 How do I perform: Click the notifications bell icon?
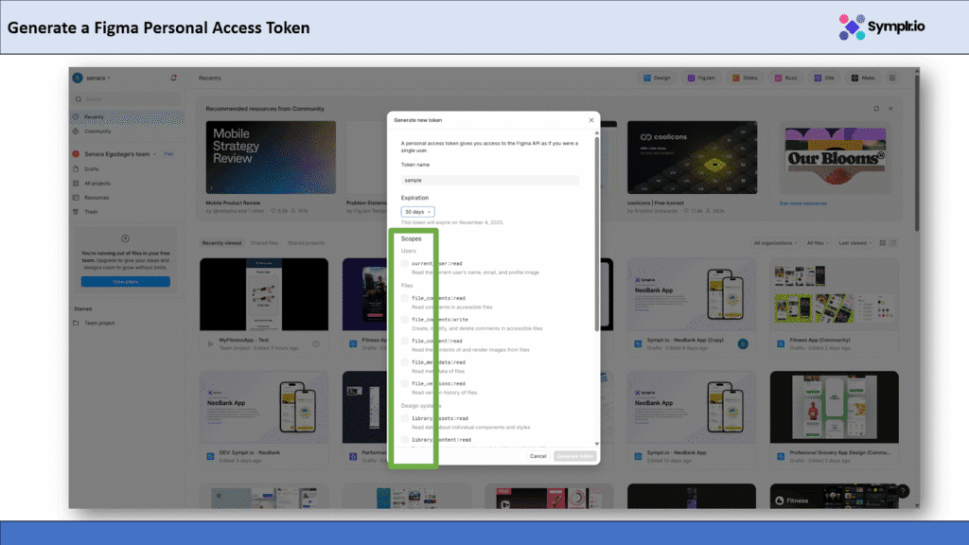(x=173, y=78)
